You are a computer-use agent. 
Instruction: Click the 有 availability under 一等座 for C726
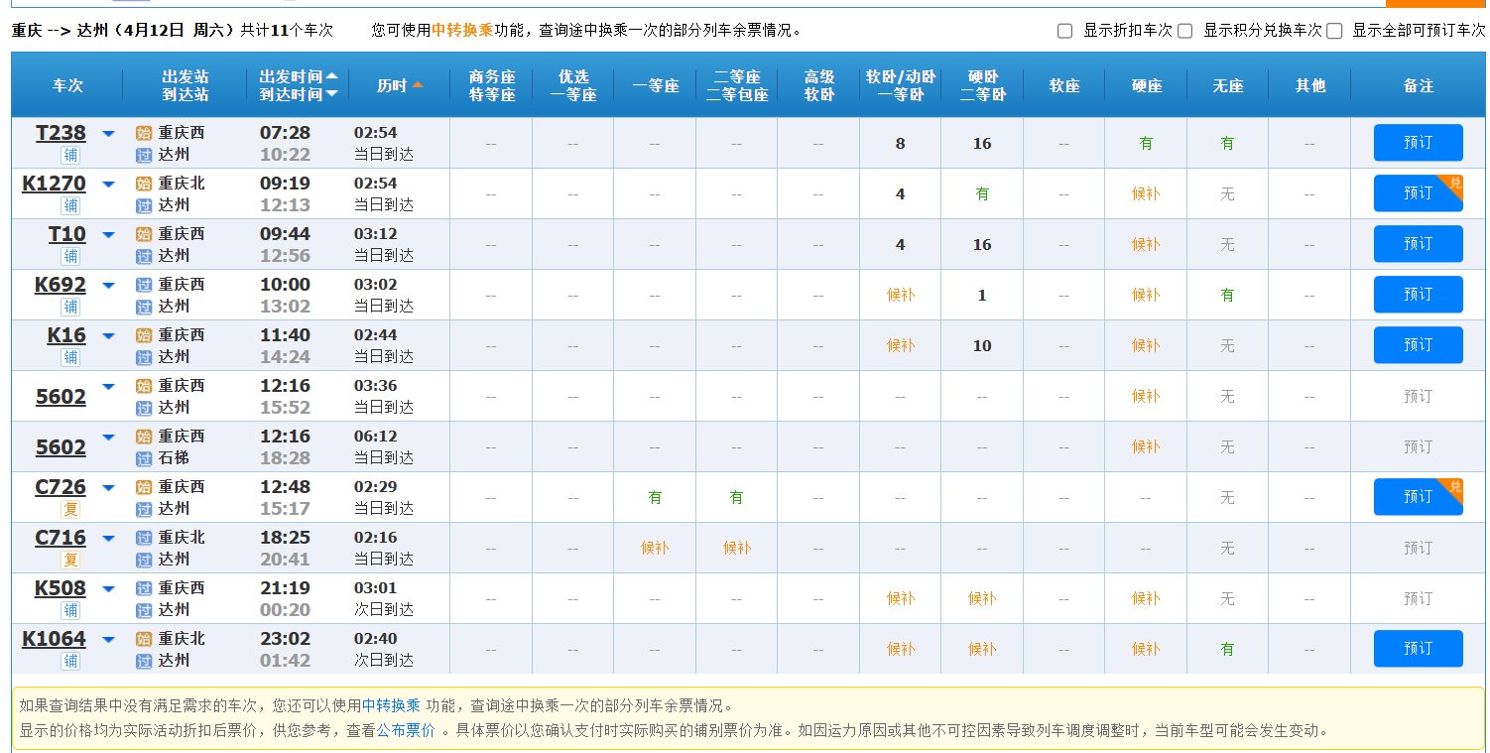click(x=655, y=497)
